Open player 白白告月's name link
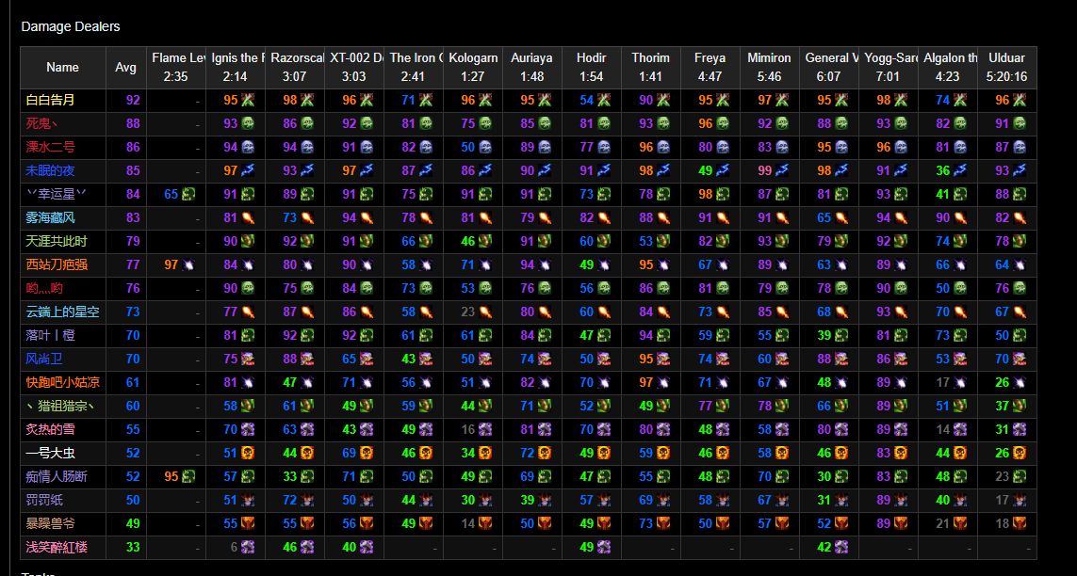This screenshot has height=576, width=1077. click(50, 100)
